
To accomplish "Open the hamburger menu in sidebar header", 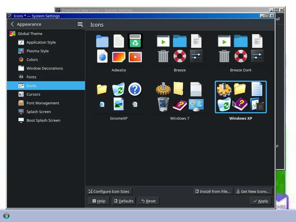I will tap(80, 24).
